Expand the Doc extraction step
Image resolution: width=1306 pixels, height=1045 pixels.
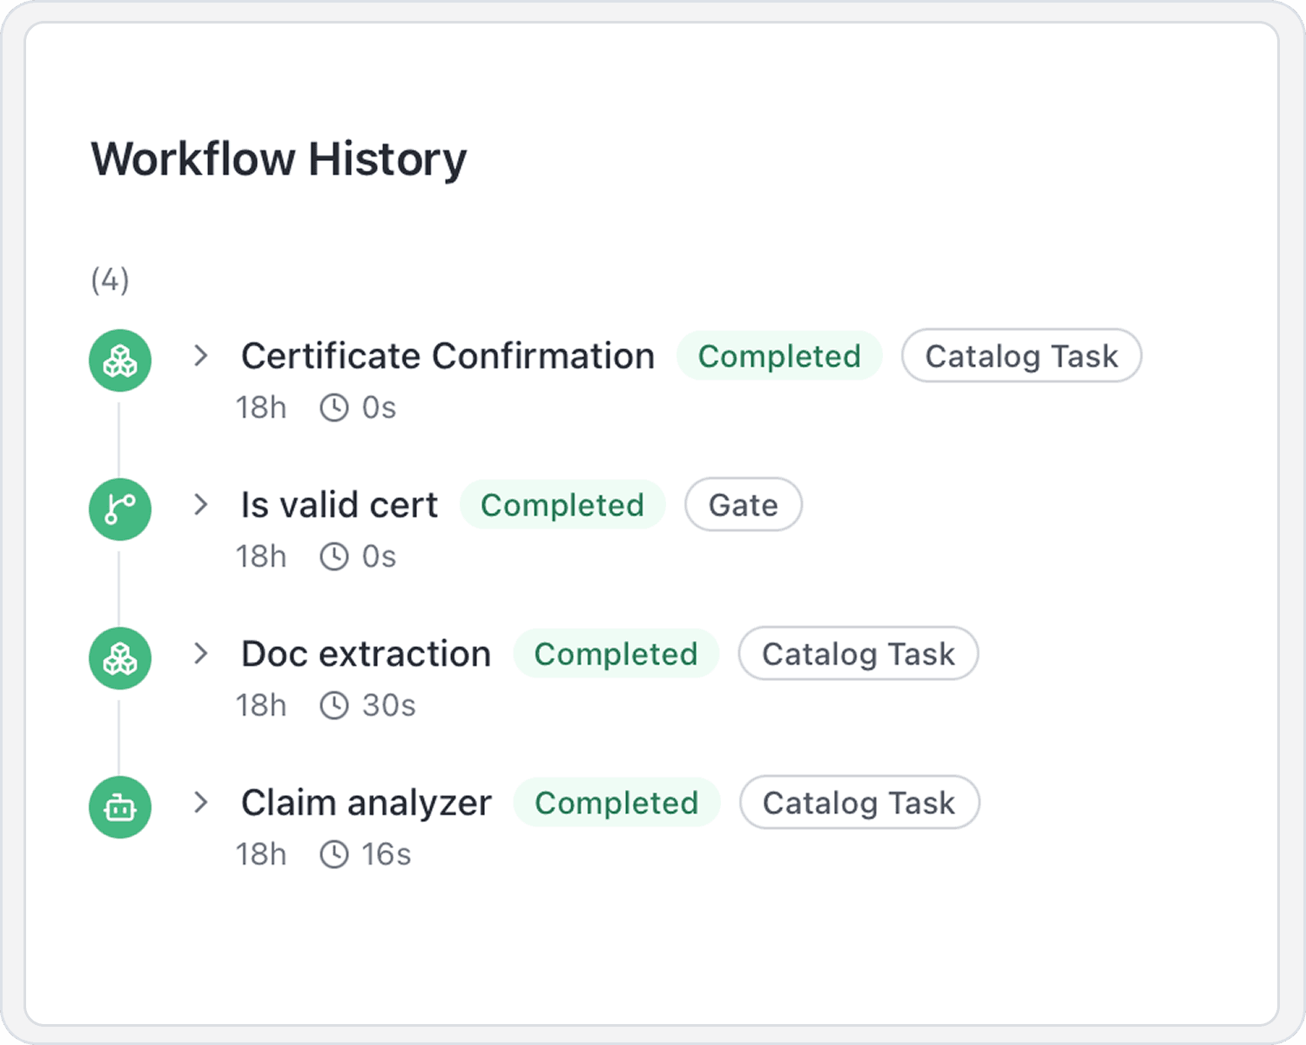click(201, 653)
